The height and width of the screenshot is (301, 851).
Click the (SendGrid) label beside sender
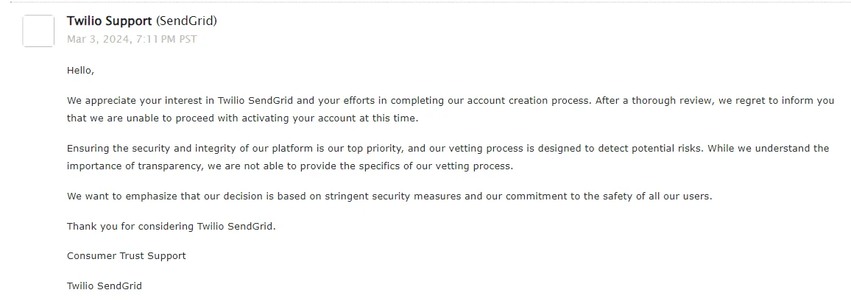coord(187,21)
